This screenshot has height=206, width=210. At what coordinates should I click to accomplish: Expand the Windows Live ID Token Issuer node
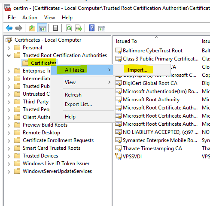9,164
